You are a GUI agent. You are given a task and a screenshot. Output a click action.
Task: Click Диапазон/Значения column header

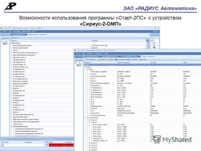click(133, 62)
